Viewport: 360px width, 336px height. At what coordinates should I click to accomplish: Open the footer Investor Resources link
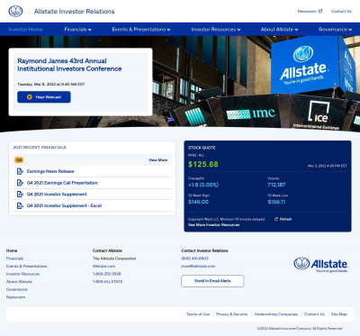[22, 274]
